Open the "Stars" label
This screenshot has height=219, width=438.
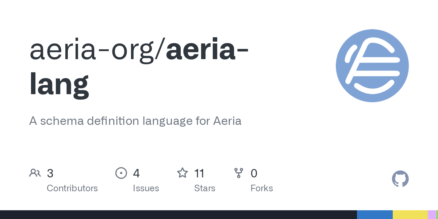205,188
